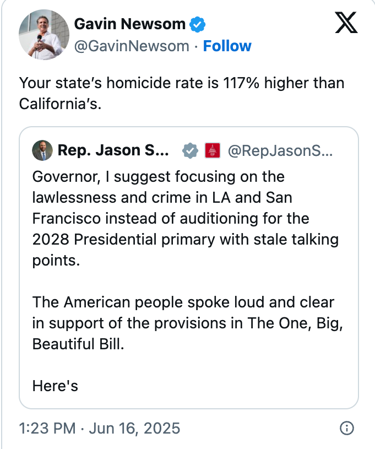Follow Gavin Newsom via the Follow link
Image resolution: width=375 pixels, height=449 pixels.
[227, 46]
